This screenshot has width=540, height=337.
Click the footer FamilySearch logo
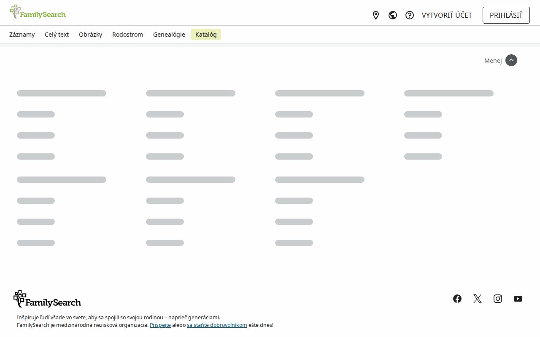click(47, 299)
